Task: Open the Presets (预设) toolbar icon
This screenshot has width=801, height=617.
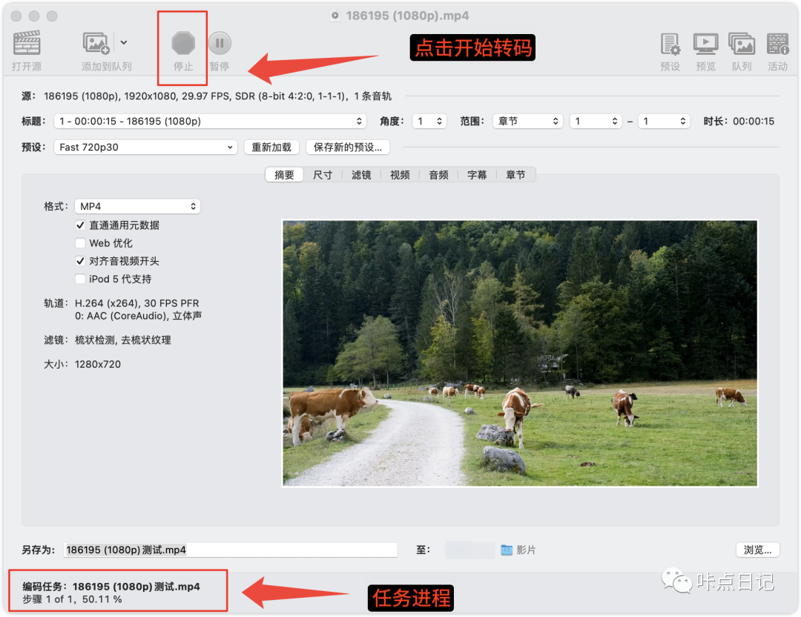Action: [x=670, y=44]
